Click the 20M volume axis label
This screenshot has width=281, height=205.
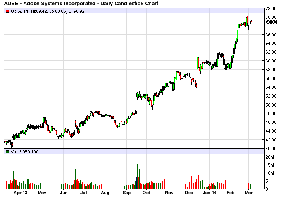tap(270, 157)
